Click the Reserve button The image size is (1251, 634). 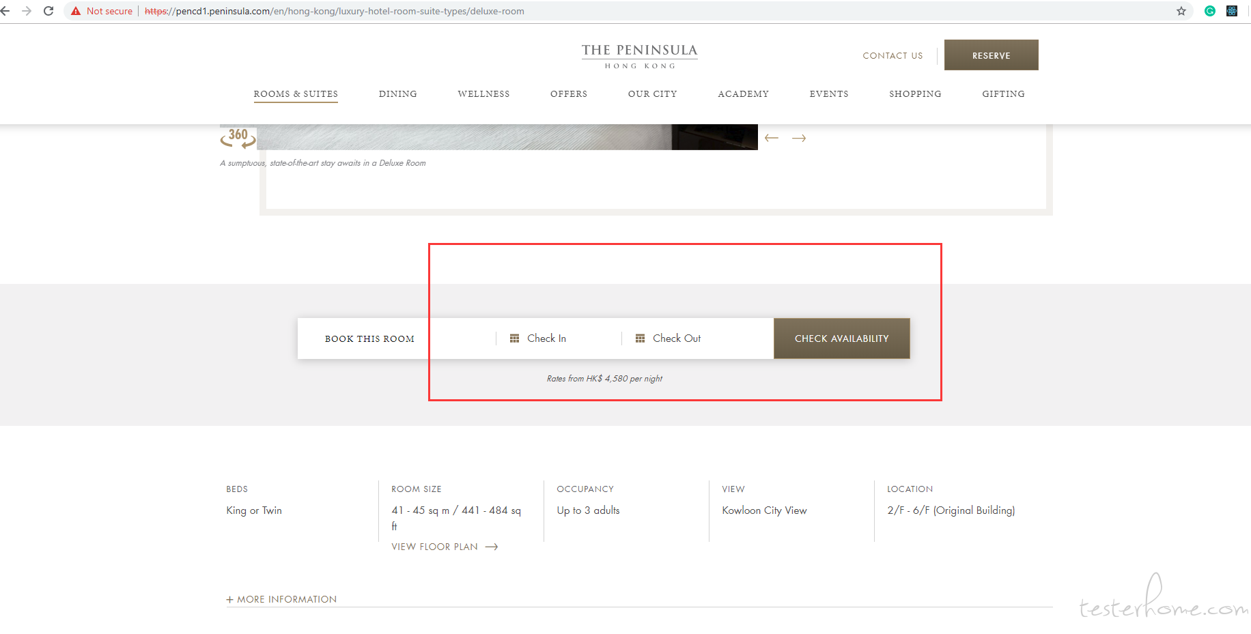[992, 55]
